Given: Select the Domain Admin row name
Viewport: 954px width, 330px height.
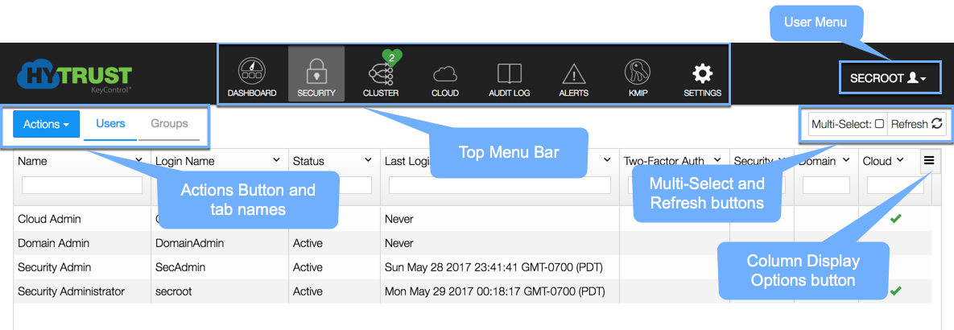Looking at the screenshot, I should point(54,243).
